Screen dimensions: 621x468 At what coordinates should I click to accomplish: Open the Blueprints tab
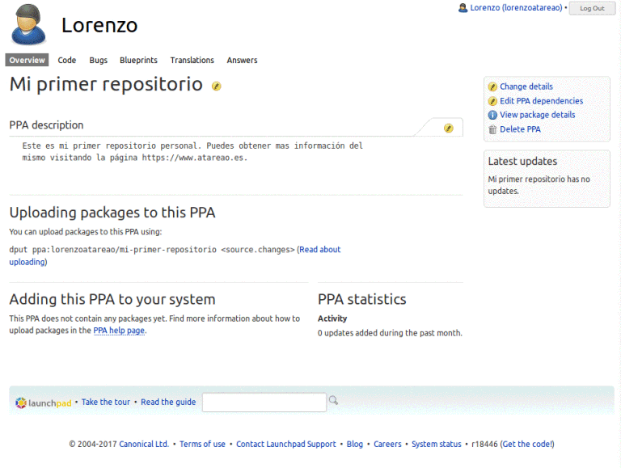pyautogui.click(x=138, y=60)
